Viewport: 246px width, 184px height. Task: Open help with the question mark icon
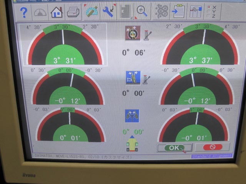24,12
